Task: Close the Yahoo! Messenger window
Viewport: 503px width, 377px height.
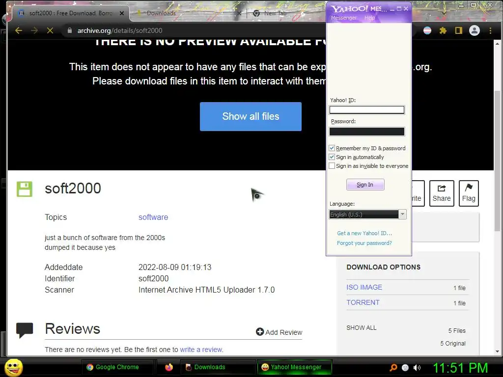Action: (x=406, y=9)
